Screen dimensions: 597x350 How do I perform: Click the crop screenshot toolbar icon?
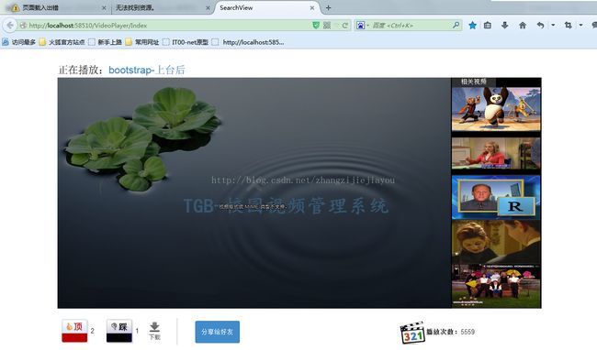[x=568, y=26]
